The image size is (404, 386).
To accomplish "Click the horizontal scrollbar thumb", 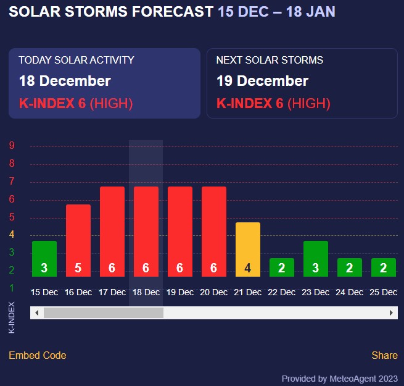I will point(103,313).
